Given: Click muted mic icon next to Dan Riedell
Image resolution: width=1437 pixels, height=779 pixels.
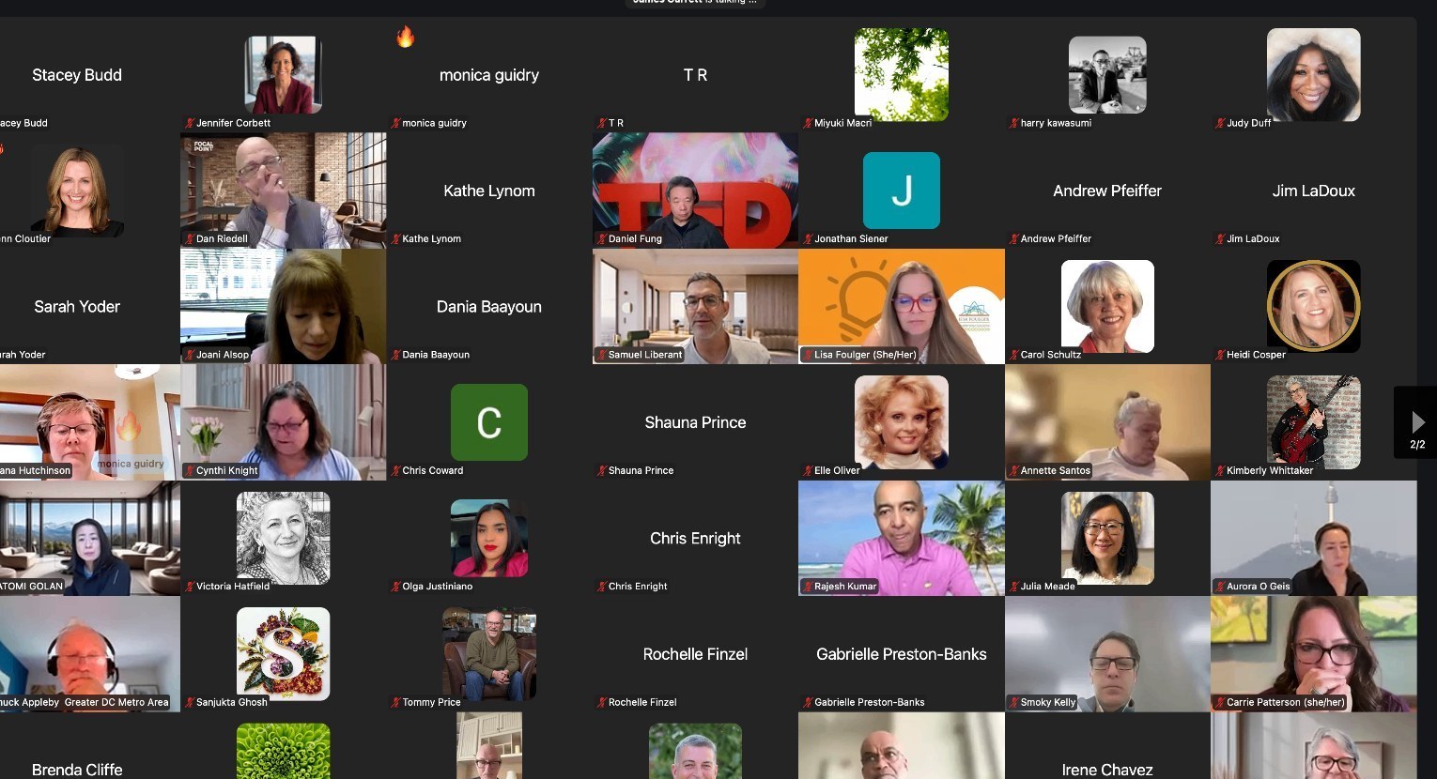Looking at the screenshot, I should 190,238.
